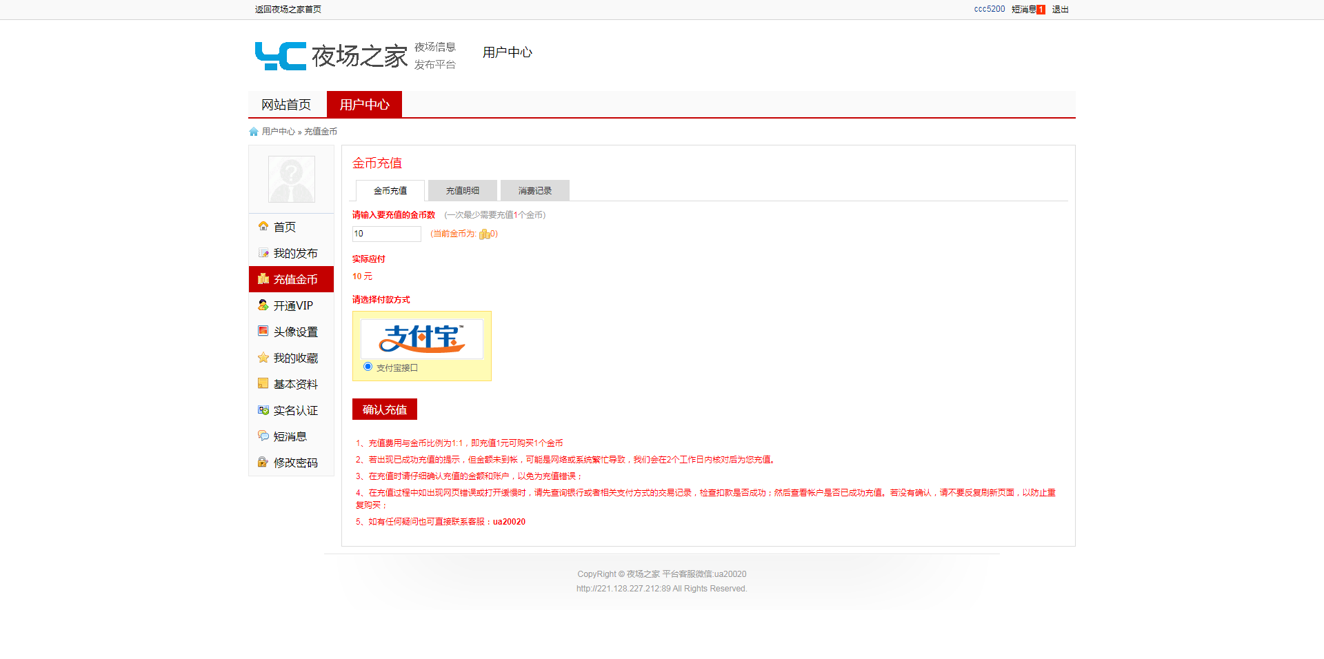The height and width of the screenshot is (659, 1324).
Task: Click the 基本资料 note icon
Action: coord(263,383)
